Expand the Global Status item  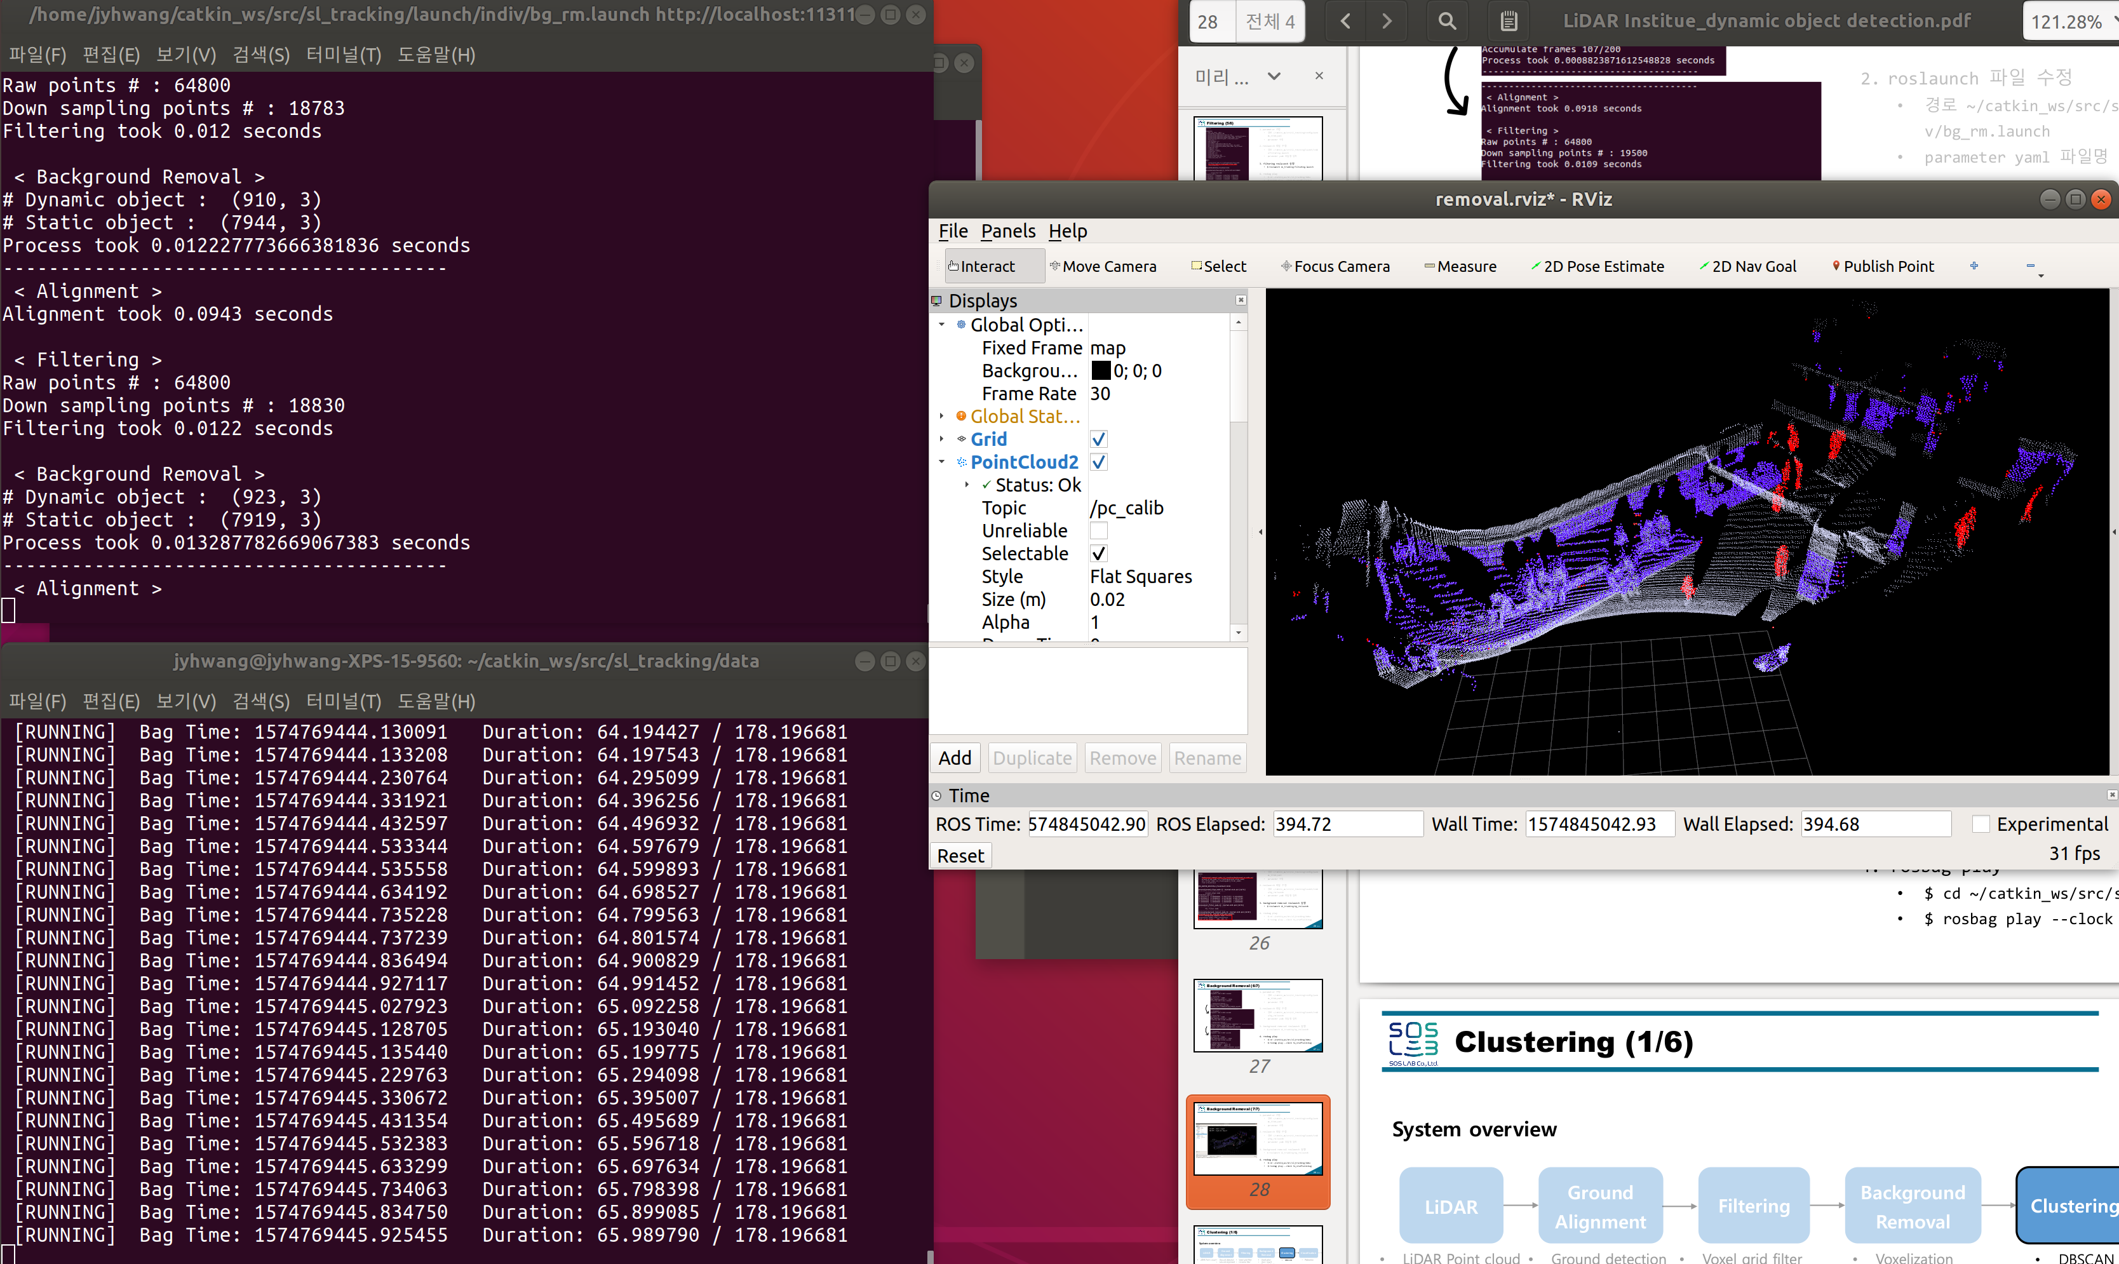941,417
